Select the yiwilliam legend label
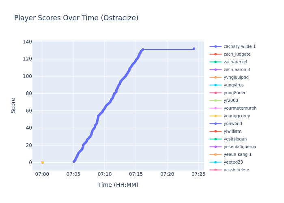The image size is (284, 203). coord(232,132)
